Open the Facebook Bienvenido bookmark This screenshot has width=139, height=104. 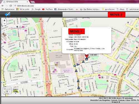pos(64,9)
